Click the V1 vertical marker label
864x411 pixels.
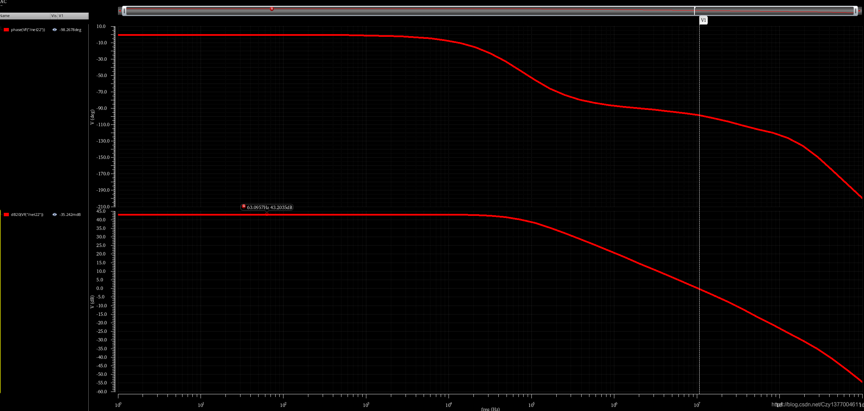tap(703, 20)
